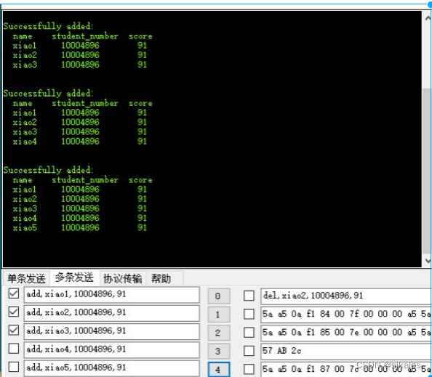Click the terminal scrollbar up arrow
The image size is (432, 377).
click(x=428, y=18)
